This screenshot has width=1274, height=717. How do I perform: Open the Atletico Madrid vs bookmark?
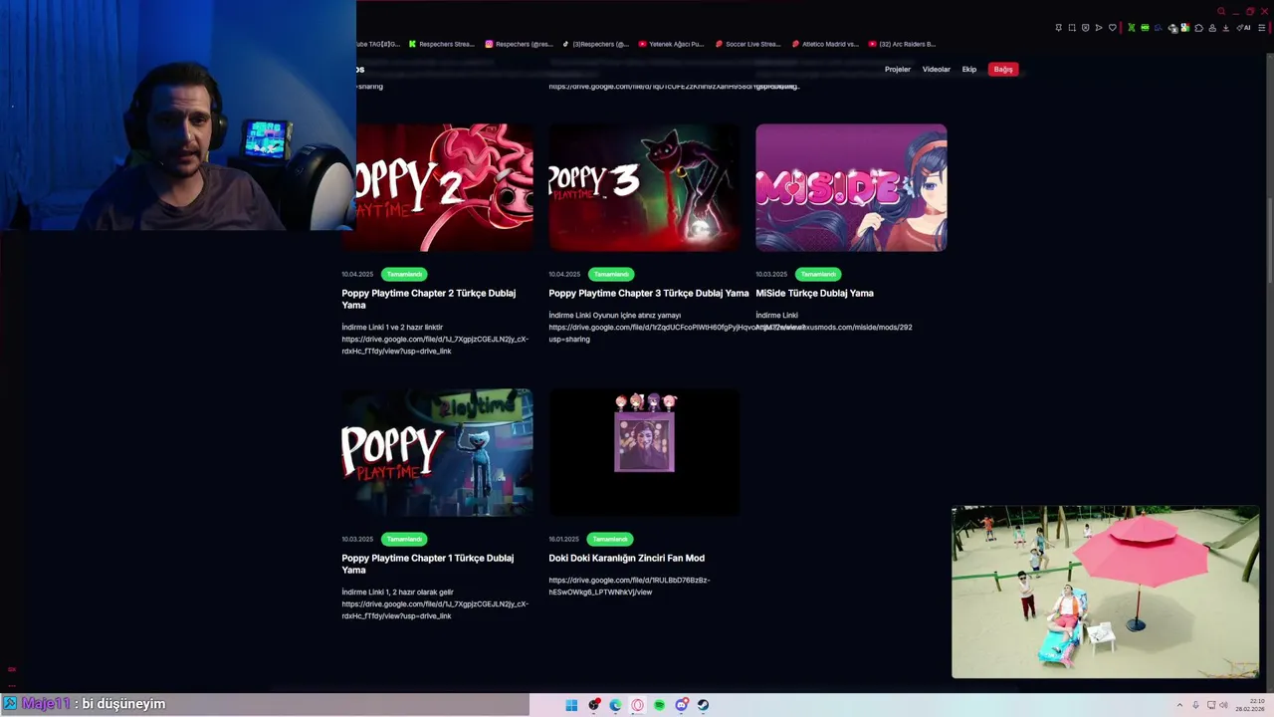(x=824, y=44)
